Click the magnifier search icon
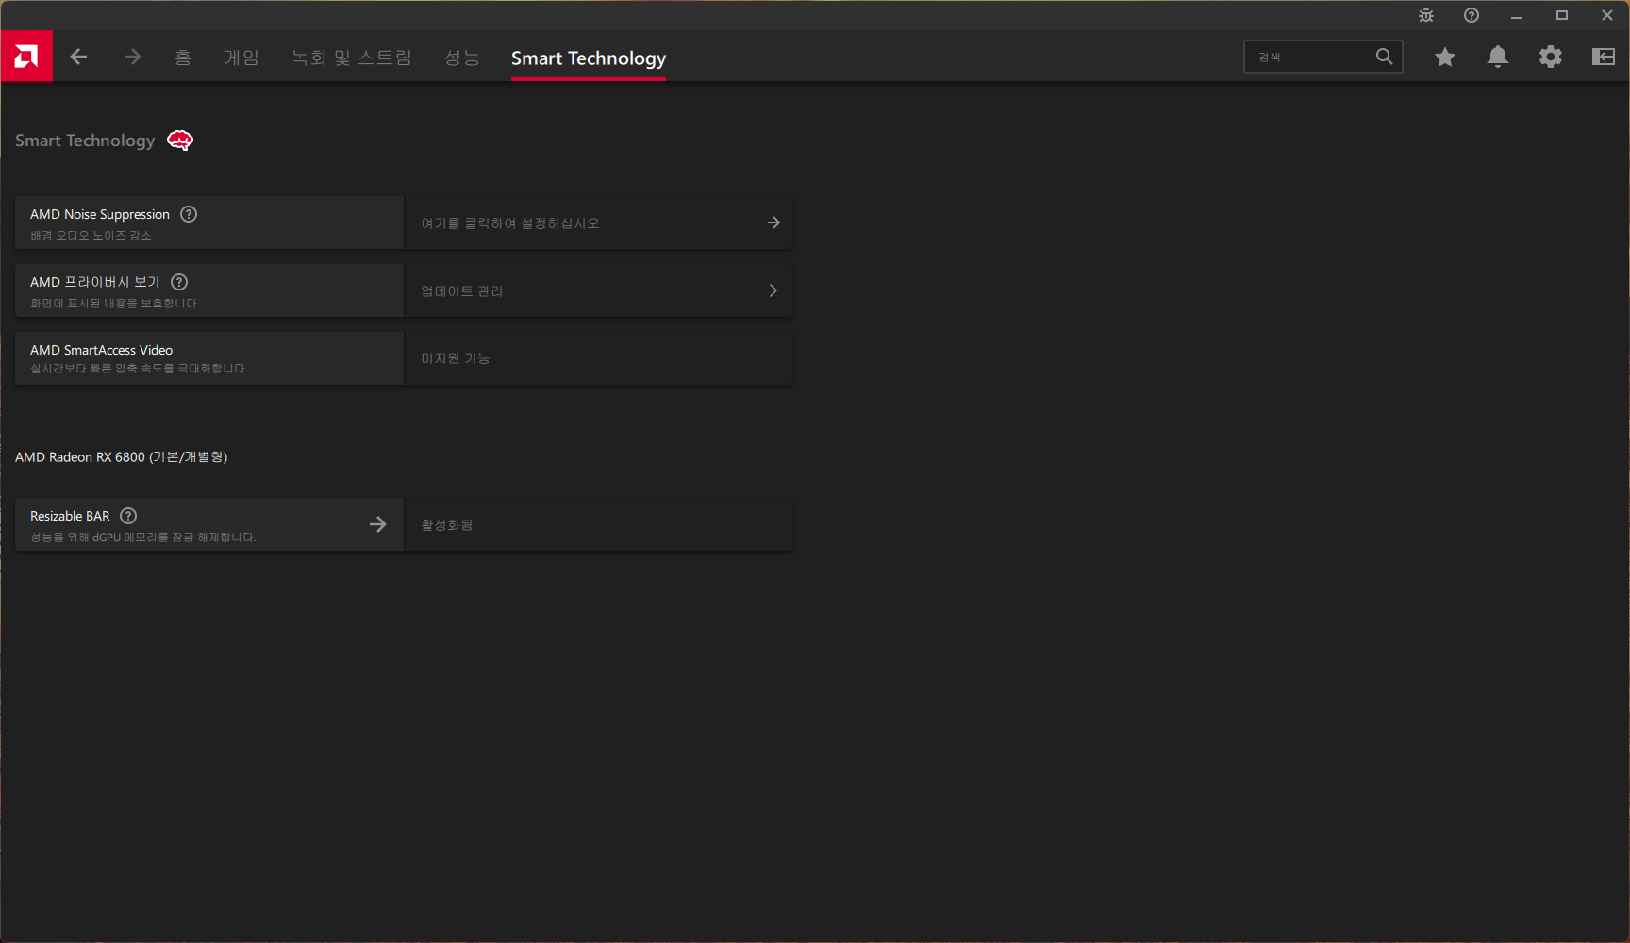The height and width of the screenshot is (943, 1630). pos(1384,57)
